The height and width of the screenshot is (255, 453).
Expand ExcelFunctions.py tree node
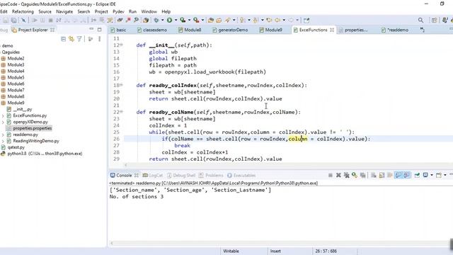[3, 115]
